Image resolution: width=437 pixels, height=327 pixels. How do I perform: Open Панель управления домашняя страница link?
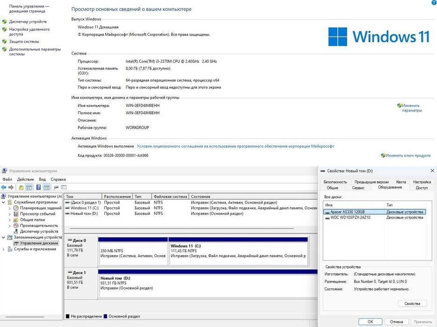29,8
